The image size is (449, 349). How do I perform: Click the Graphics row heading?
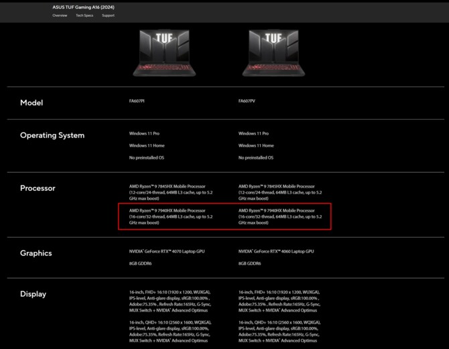tap(36, 253)
